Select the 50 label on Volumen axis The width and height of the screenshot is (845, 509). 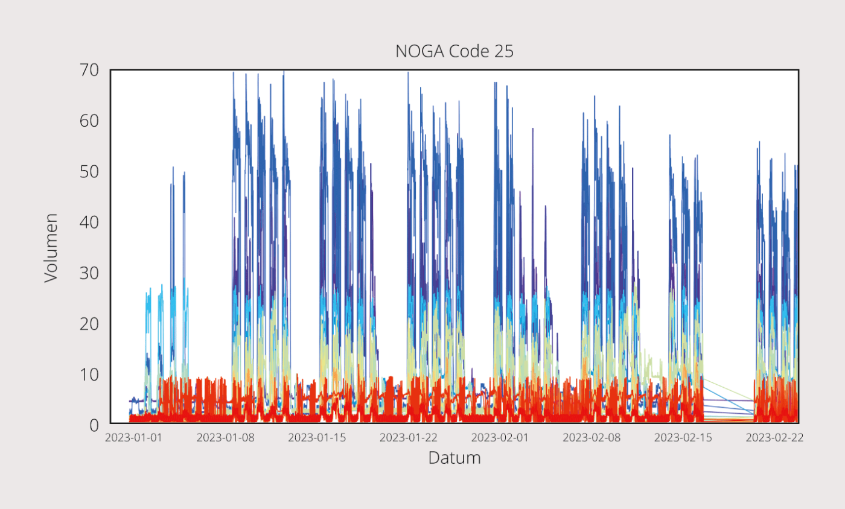point(89,172)
